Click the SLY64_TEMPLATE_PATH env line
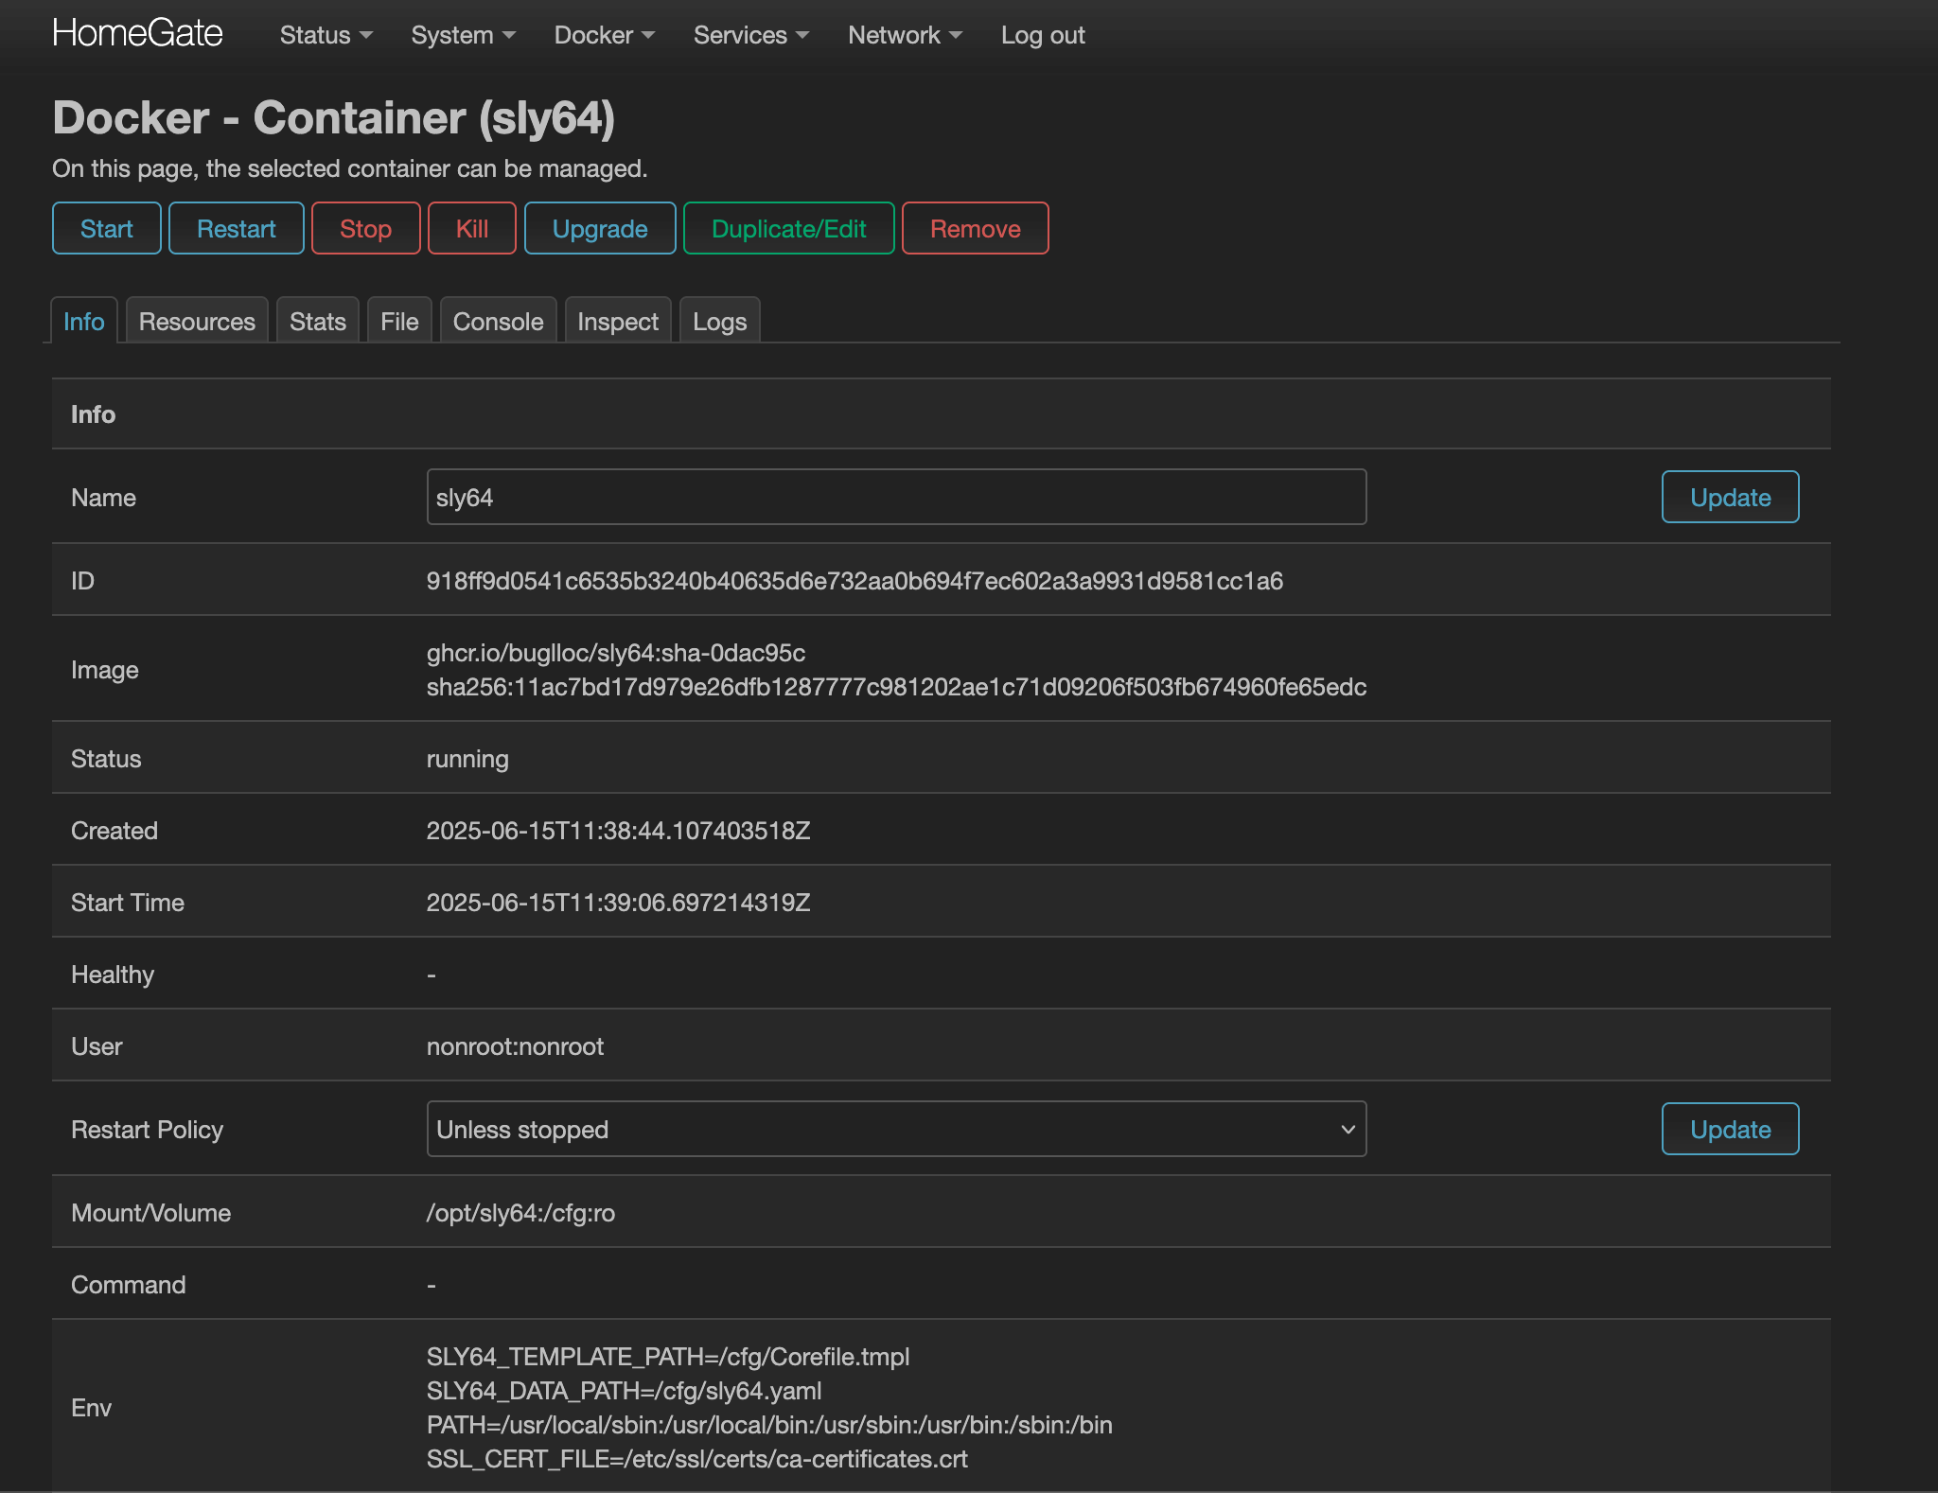Viewport: 1938px width, 1493px height. [668, 1357]
